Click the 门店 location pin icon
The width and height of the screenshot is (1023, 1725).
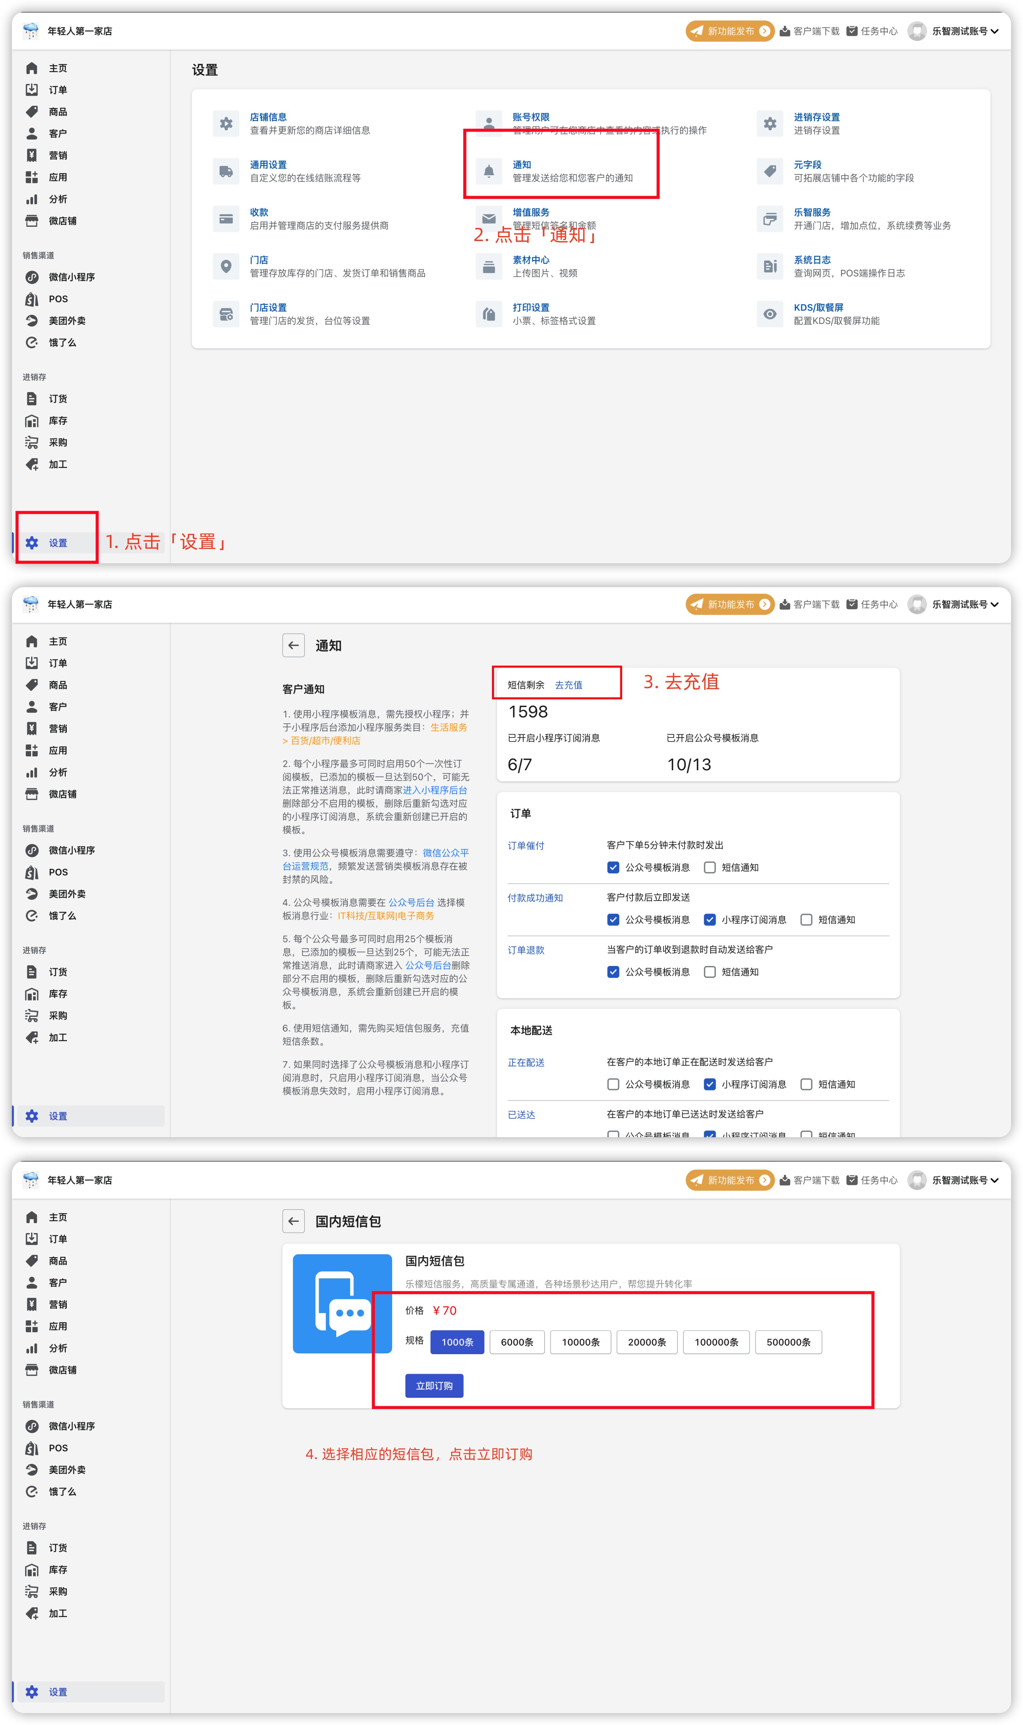[x=226, y=266]
